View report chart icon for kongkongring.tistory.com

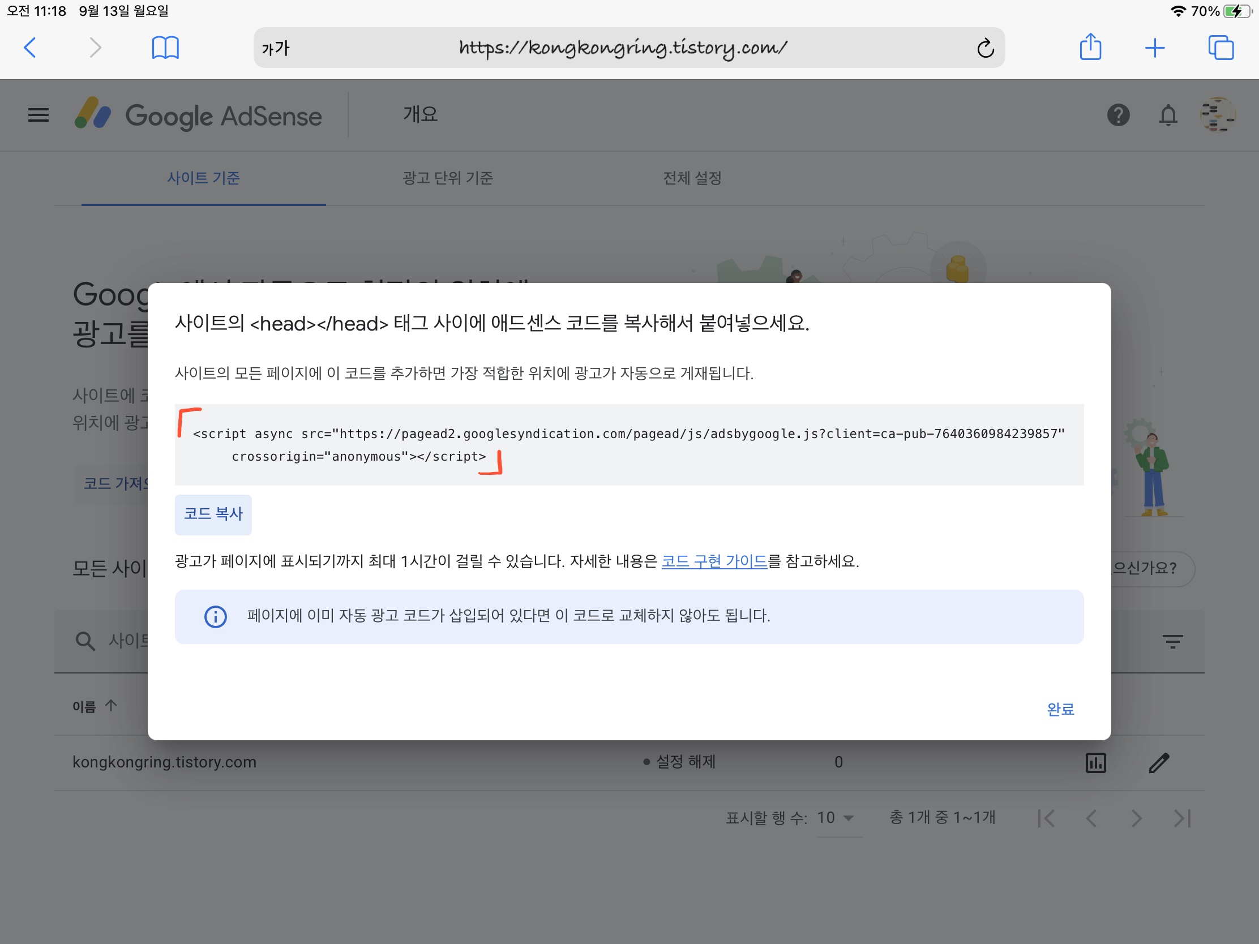tap(1095, 762)
